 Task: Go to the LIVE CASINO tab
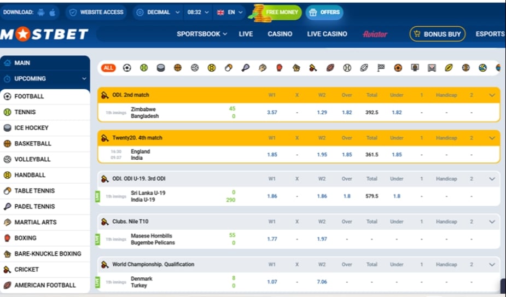(x=327, y=34)
